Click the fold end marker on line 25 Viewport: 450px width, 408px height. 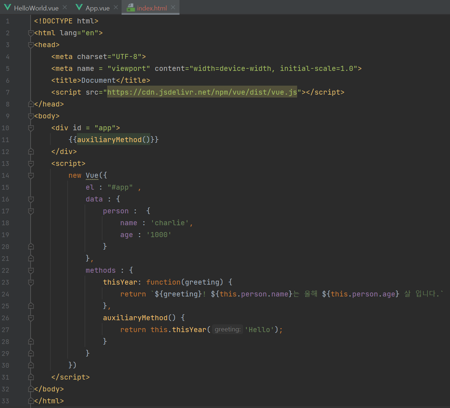pyautogui.click(x=31, y=306)
